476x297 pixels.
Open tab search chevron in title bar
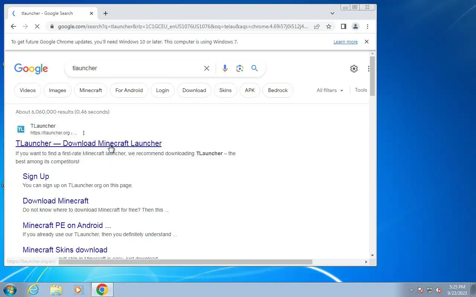(x=332, y=13)
